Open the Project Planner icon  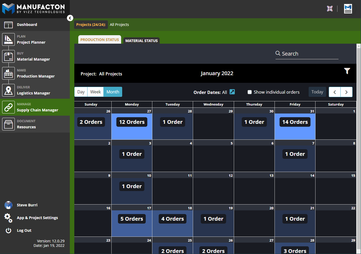click(x=8, y=39)
